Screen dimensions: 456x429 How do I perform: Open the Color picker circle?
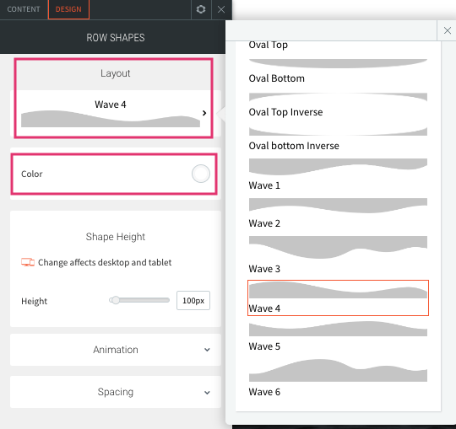201,174
